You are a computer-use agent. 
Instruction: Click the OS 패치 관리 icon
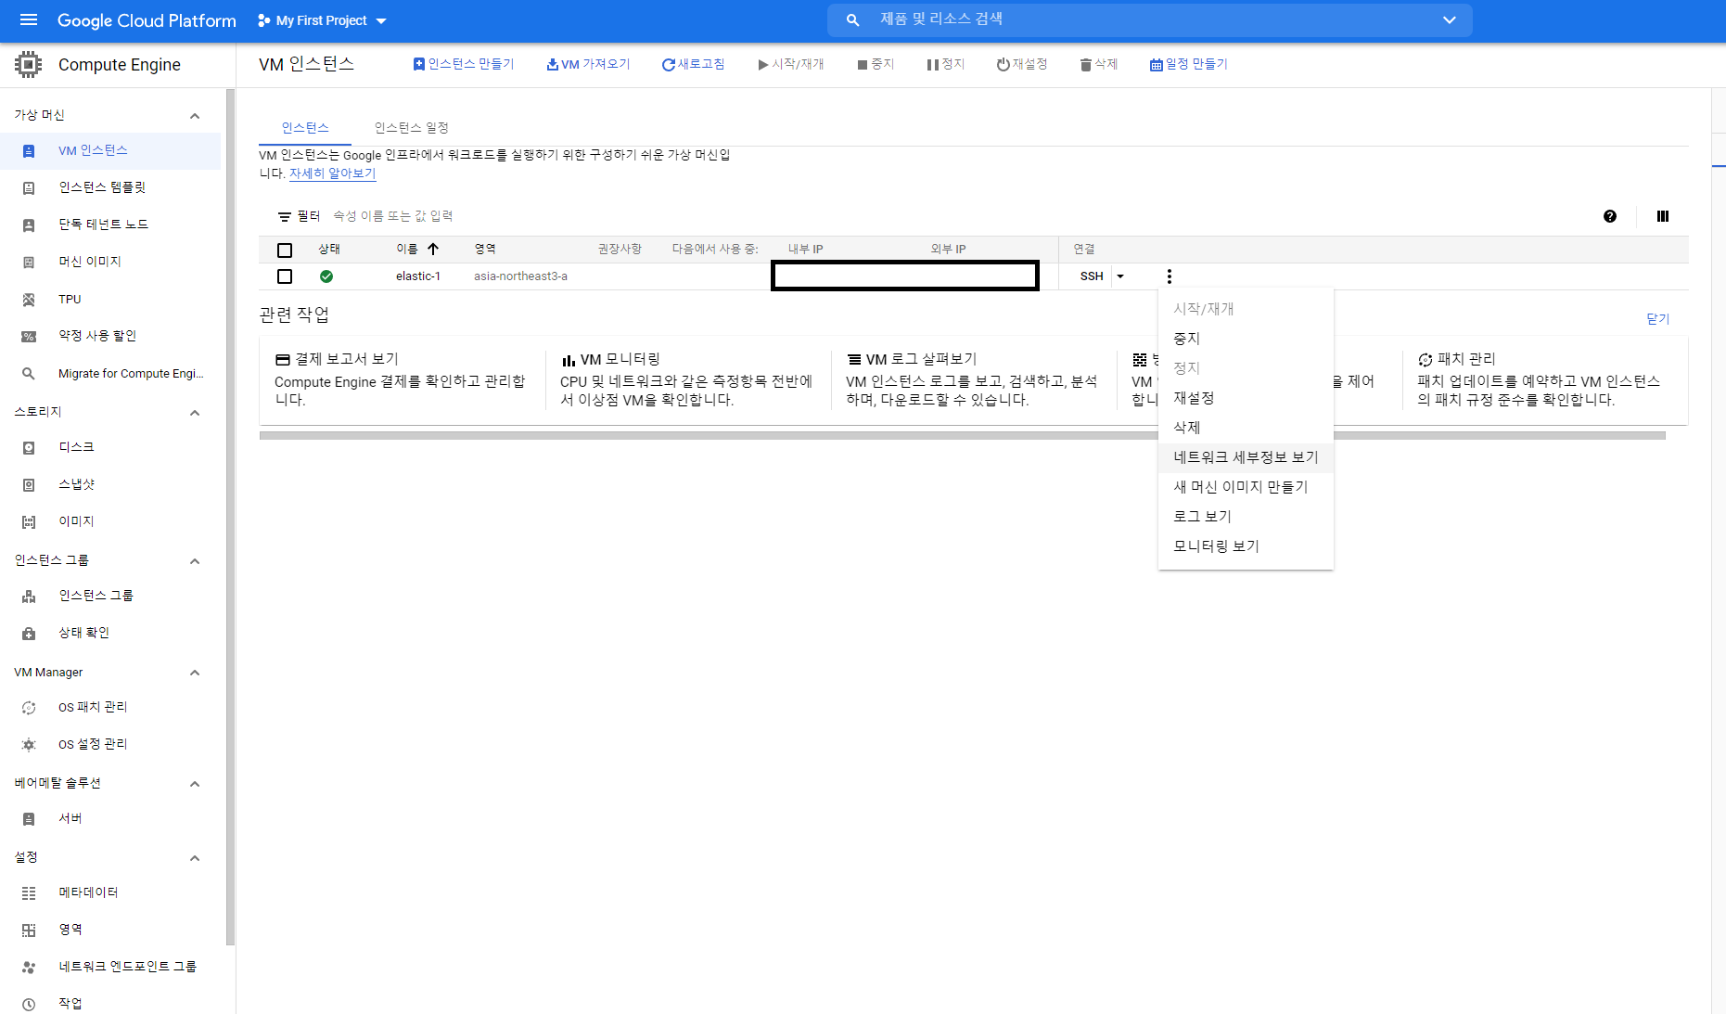pyautogui.click(x=29, y=708)
